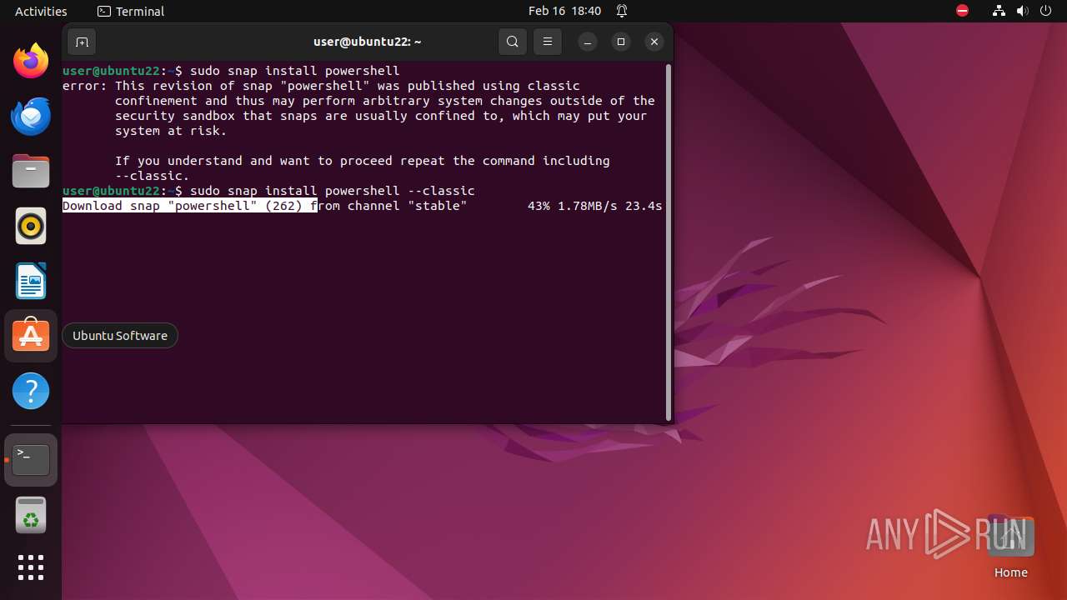Minimize the terminal window
This screenshot has width=1067, height=600.
tap(588, 42)
